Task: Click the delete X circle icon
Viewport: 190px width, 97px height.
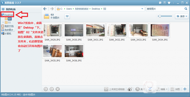Action: coord(58,89)
